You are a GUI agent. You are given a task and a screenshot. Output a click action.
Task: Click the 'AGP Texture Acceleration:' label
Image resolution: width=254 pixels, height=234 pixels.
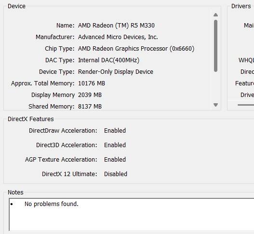tap(61, 160)
